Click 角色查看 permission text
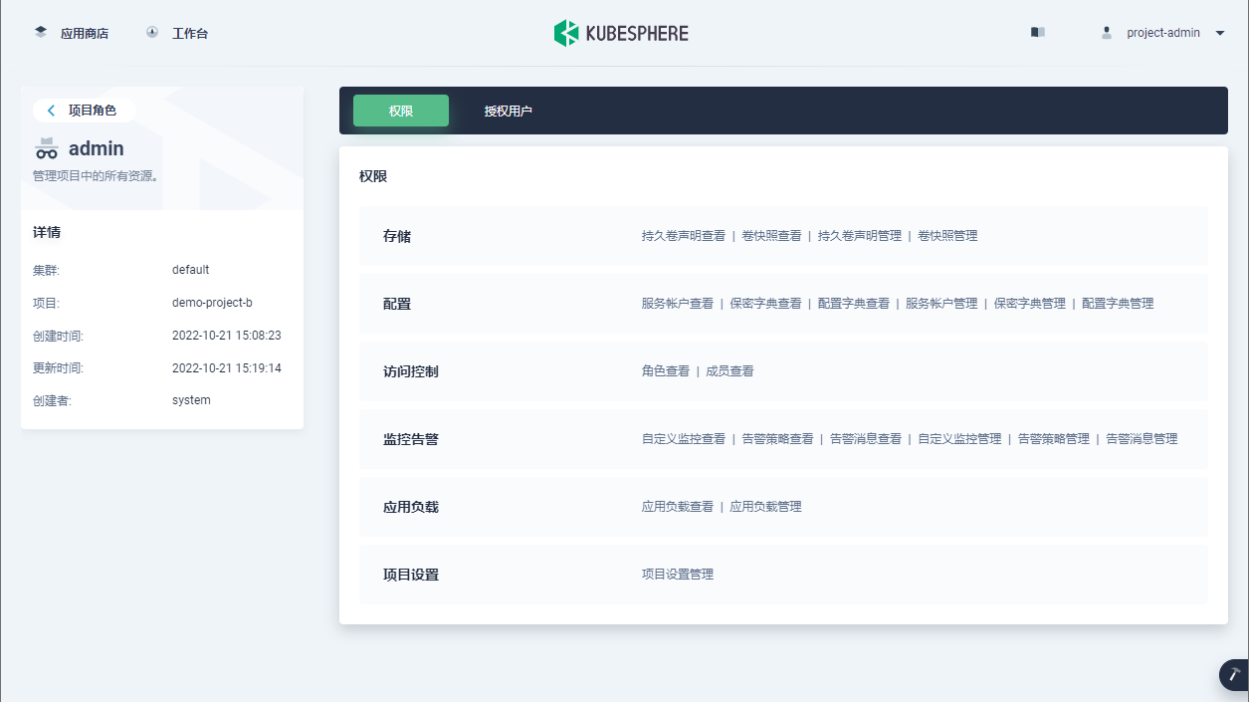1249x702 pixels. 666,371
